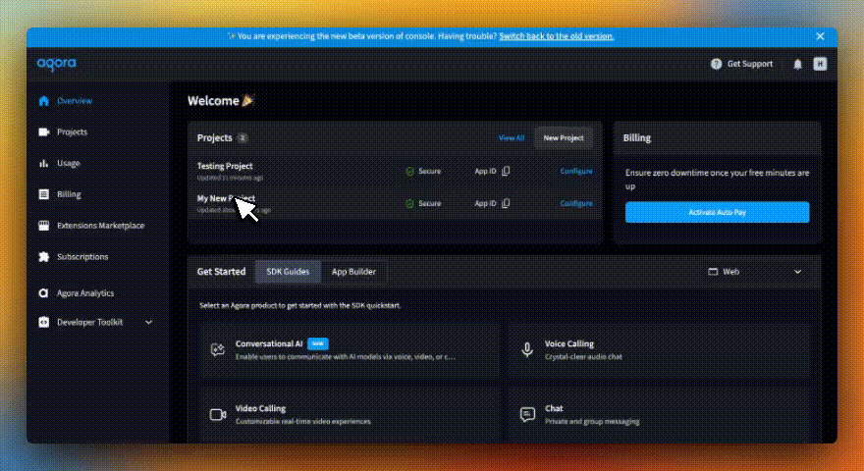Switch to the App Builder tab
This screenshot has height=471, width=864.
tap(352, 272)
